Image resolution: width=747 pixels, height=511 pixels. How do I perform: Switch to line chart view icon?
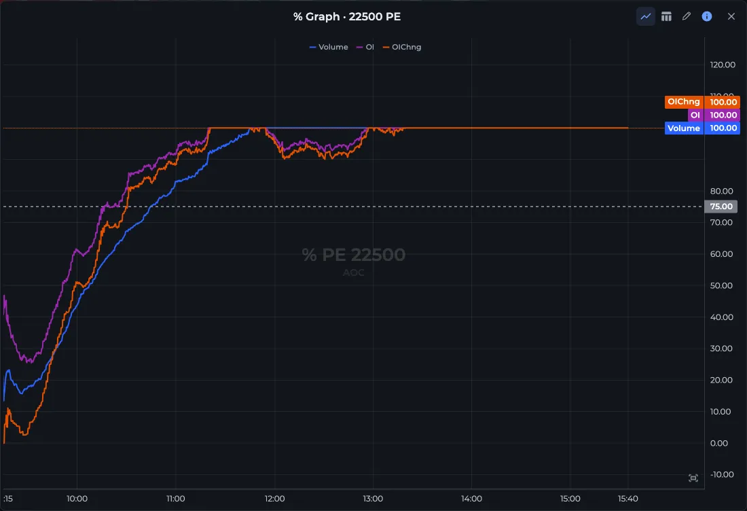(646, 17)
